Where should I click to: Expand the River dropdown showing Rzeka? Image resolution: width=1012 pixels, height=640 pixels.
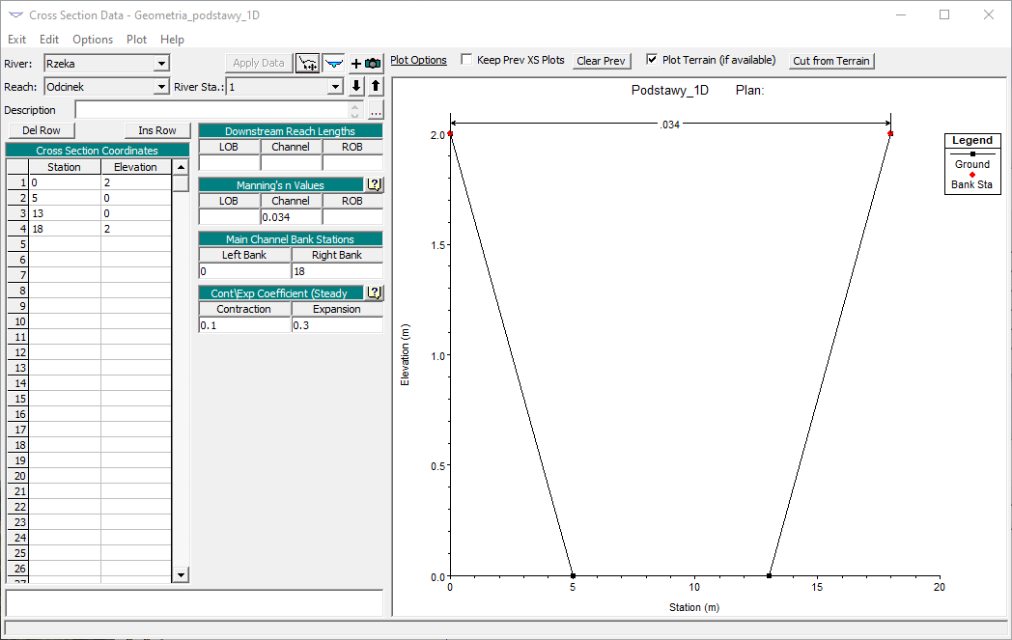161,64
